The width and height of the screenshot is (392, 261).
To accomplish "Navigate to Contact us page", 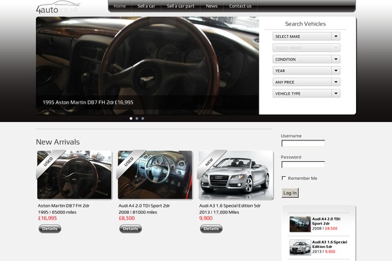I will 240,6.
